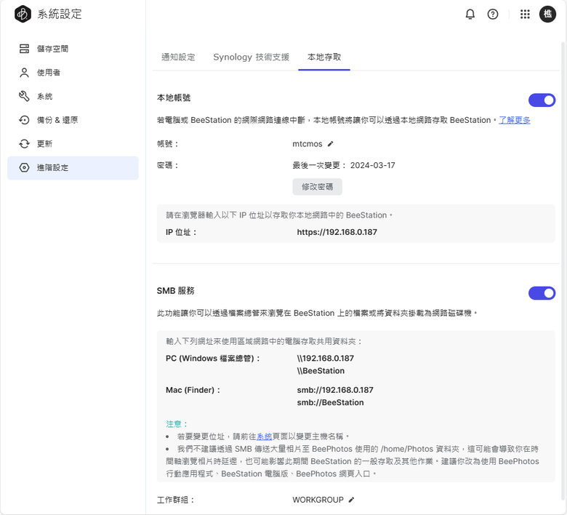Go to 儲存空間 in the sidebar
567x515 pixels.
(x=73, y=49)
